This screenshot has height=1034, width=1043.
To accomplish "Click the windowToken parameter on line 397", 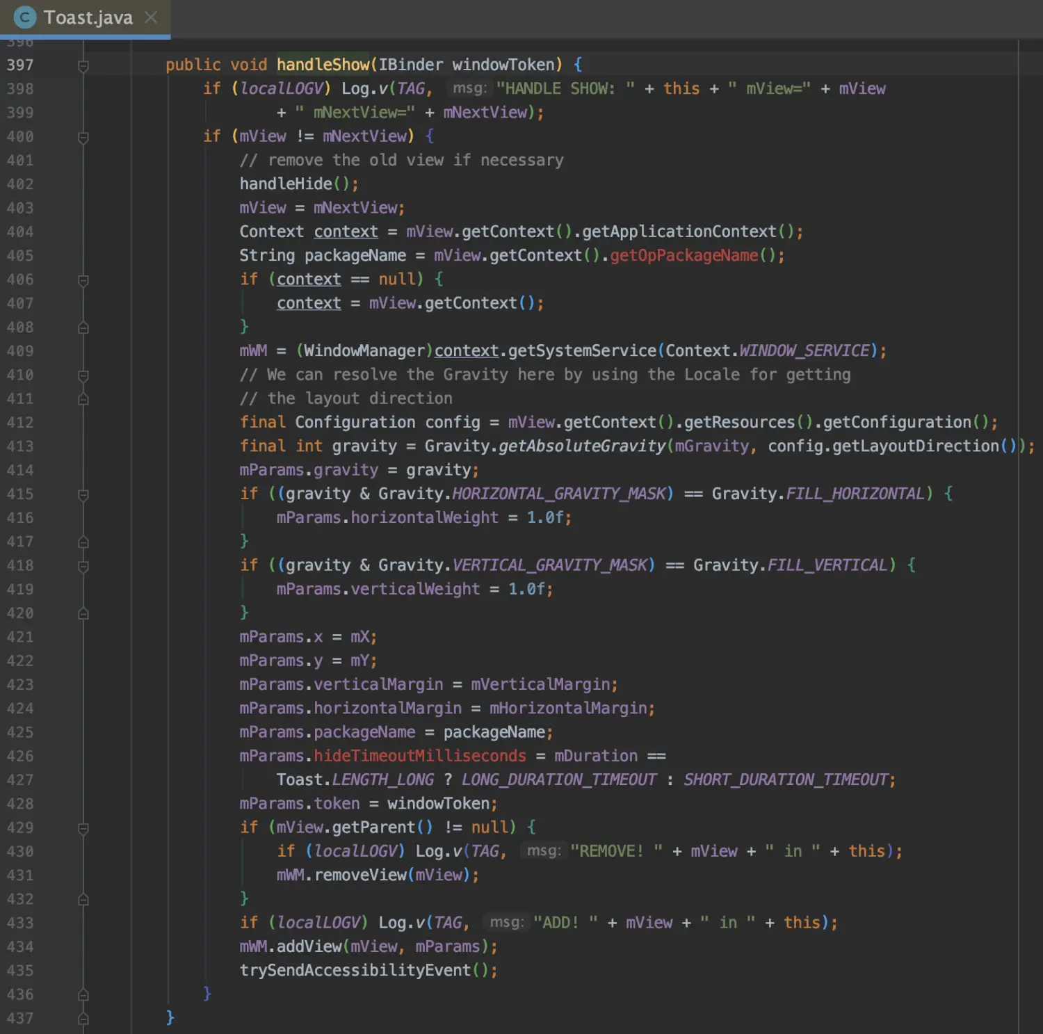I will (x=503, y=65).
